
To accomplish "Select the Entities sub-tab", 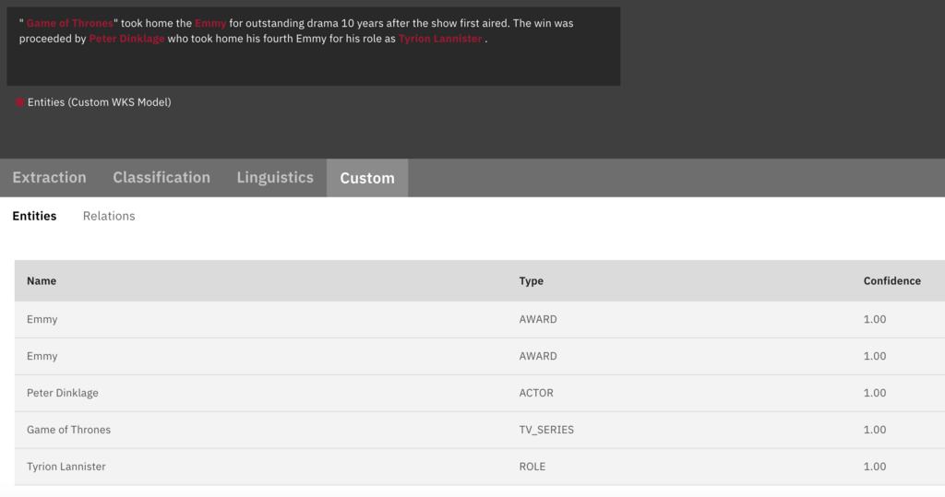I will (x=34, y=217).
